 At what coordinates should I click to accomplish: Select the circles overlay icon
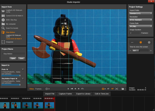149,42
